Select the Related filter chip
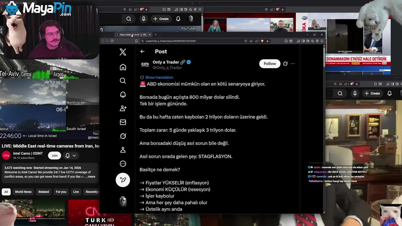402x226 pixels. (x=44, y=192)
